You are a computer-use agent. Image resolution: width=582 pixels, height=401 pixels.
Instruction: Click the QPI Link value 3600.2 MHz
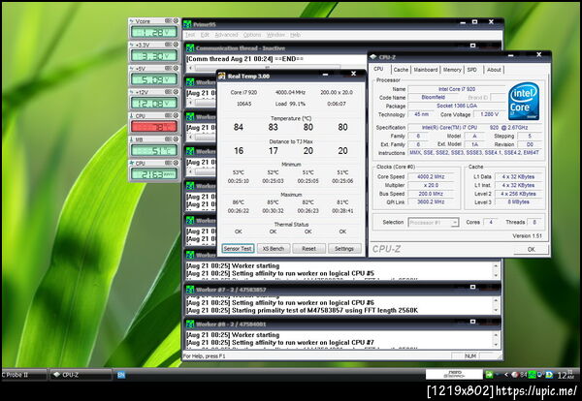tap(431, 202)
